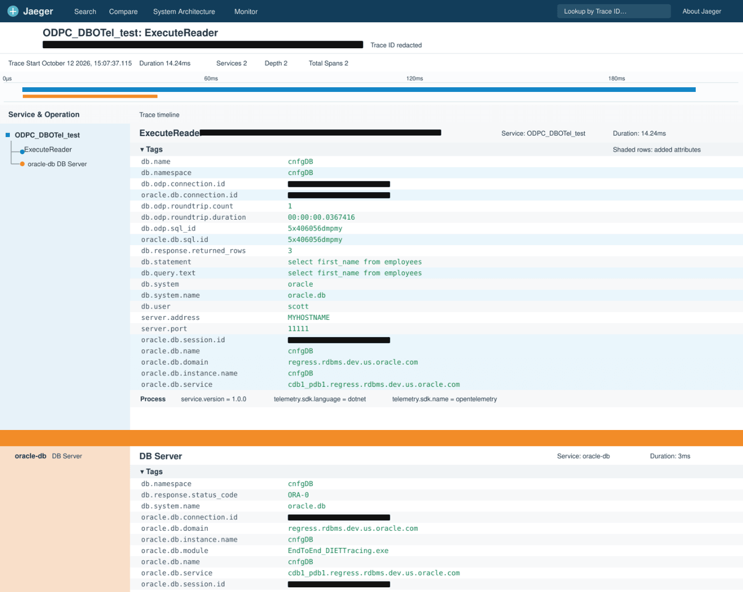Open the Search nav item
The height and width of the screenshot is (592, 743).
85,11
